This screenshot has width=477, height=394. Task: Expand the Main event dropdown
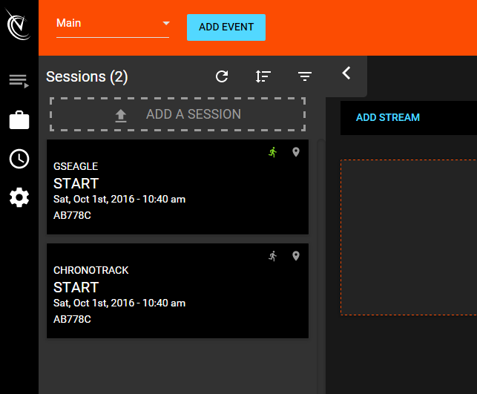tap(113, 25)
